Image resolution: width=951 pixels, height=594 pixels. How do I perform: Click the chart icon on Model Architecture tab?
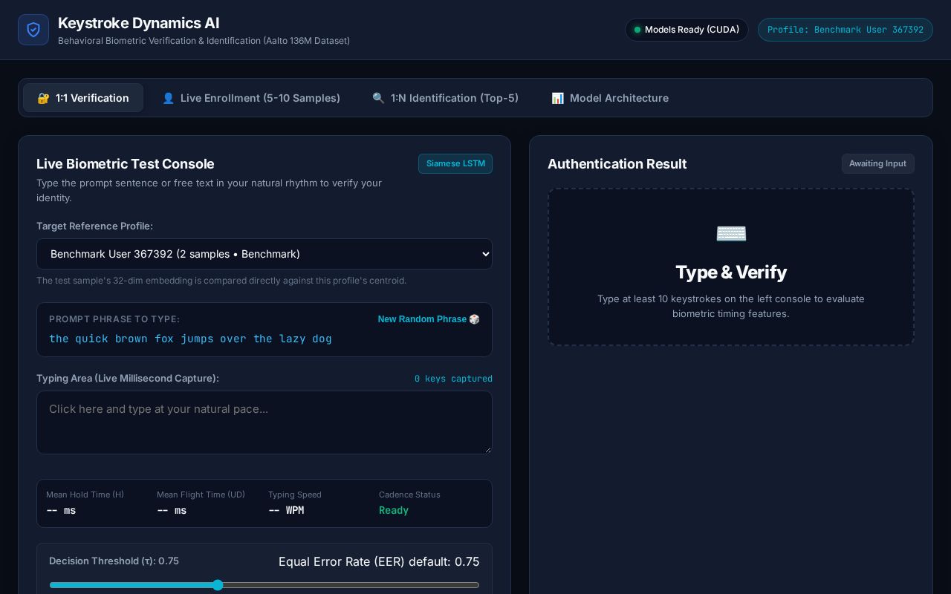(x=557, y=98)
